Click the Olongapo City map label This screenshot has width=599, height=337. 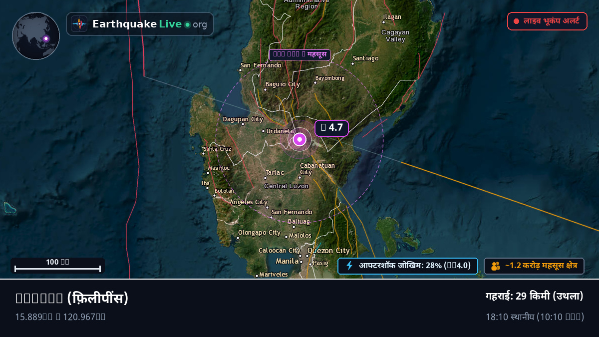coord(260,233)
